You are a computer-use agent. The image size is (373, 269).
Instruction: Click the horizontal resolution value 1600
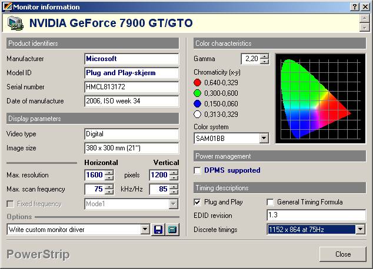coord(95,175)
